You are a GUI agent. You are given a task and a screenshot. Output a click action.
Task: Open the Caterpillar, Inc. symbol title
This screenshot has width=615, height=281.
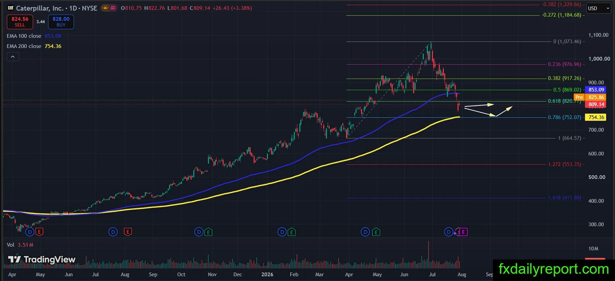(57, 8)
